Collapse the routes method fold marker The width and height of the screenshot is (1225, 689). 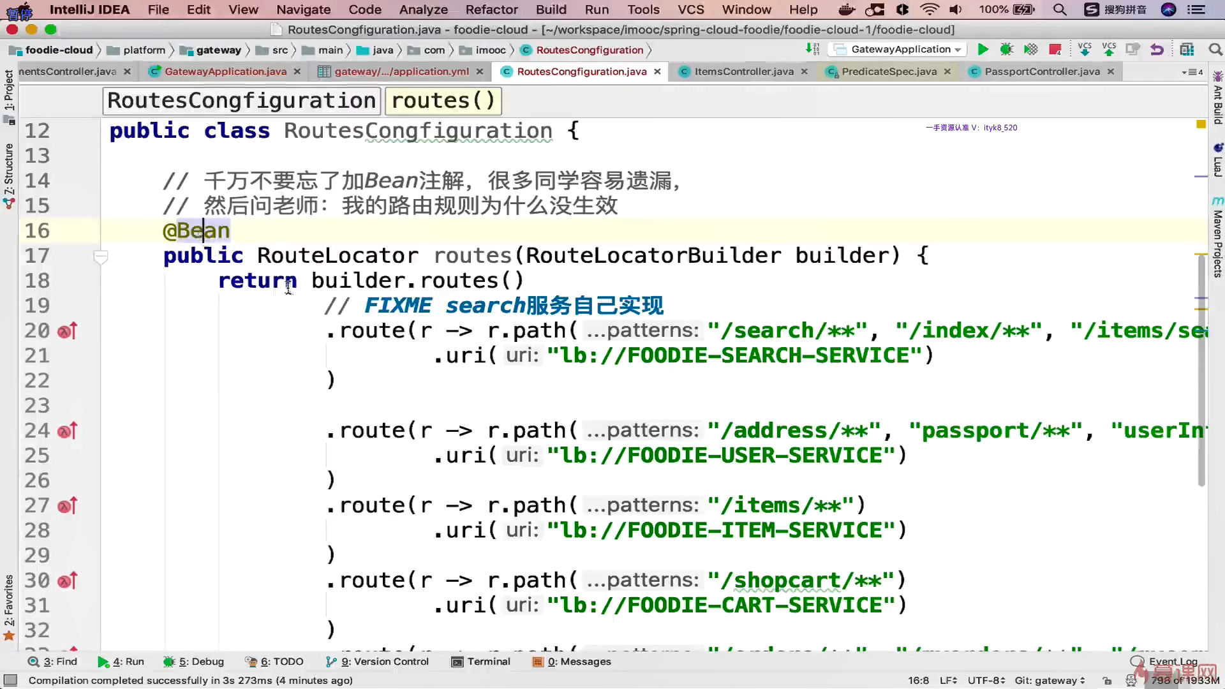click(x=101, y=257)
